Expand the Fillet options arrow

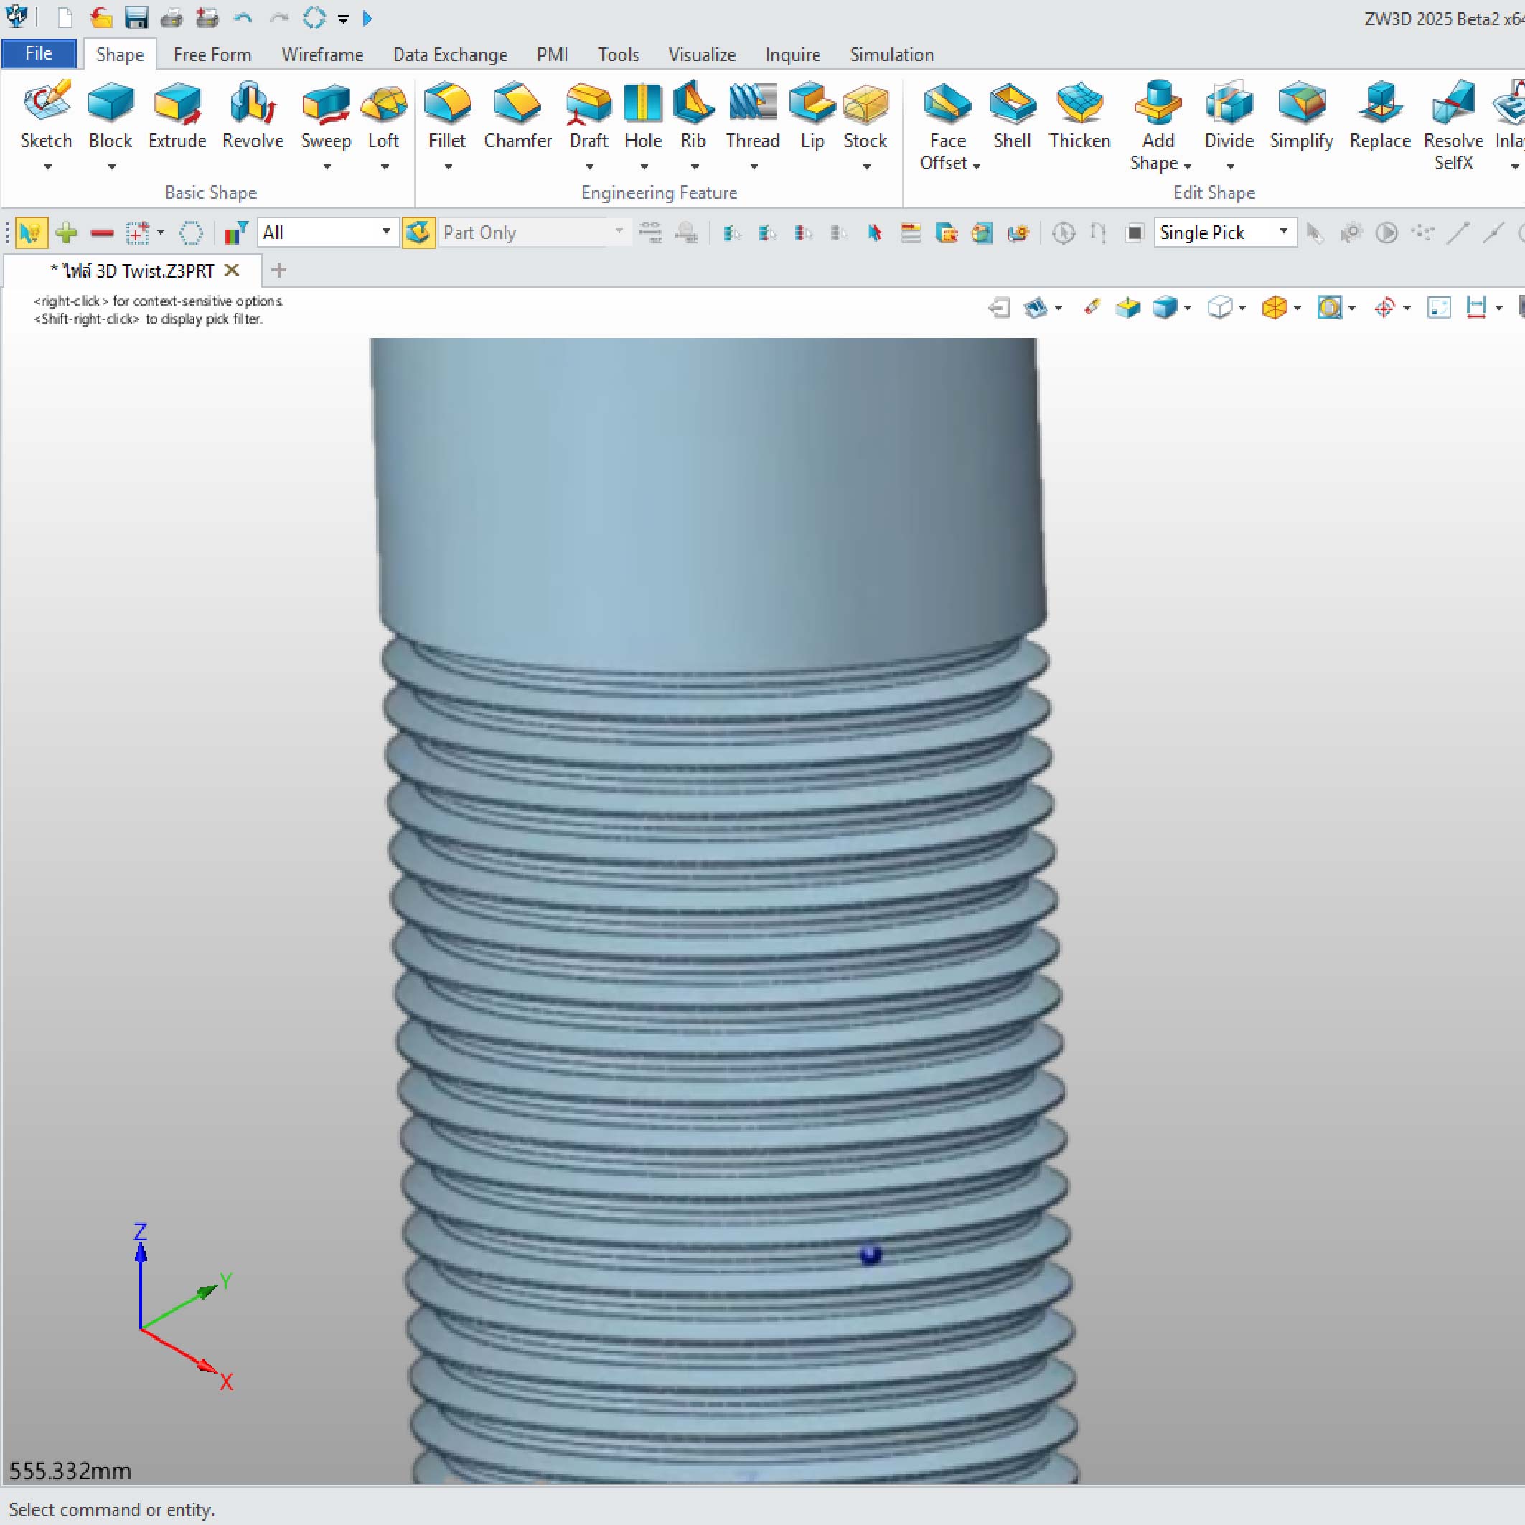tap(448, 167)
